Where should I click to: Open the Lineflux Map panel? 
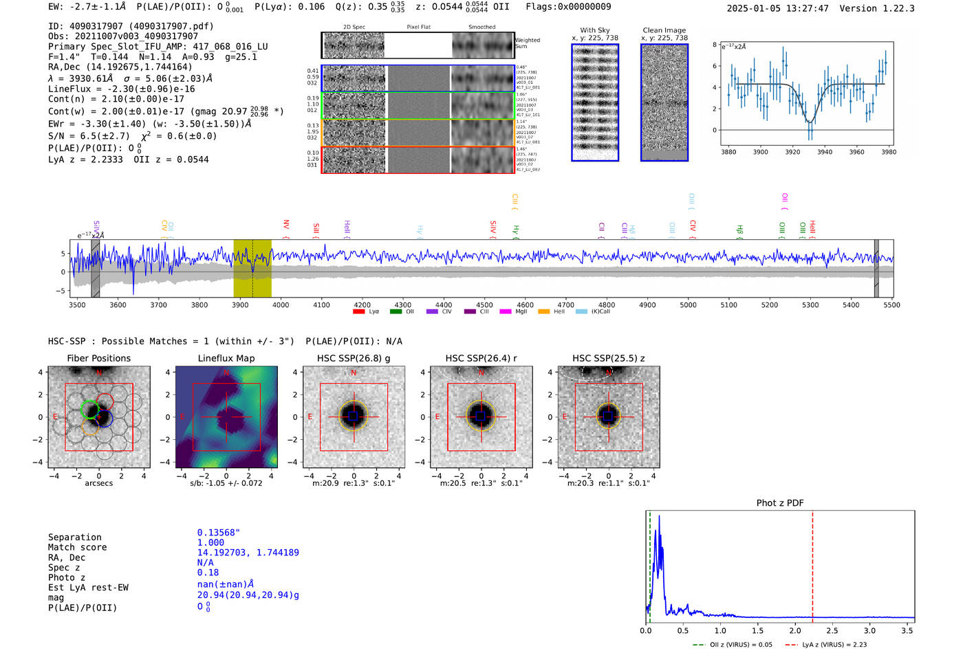[226, 417]
